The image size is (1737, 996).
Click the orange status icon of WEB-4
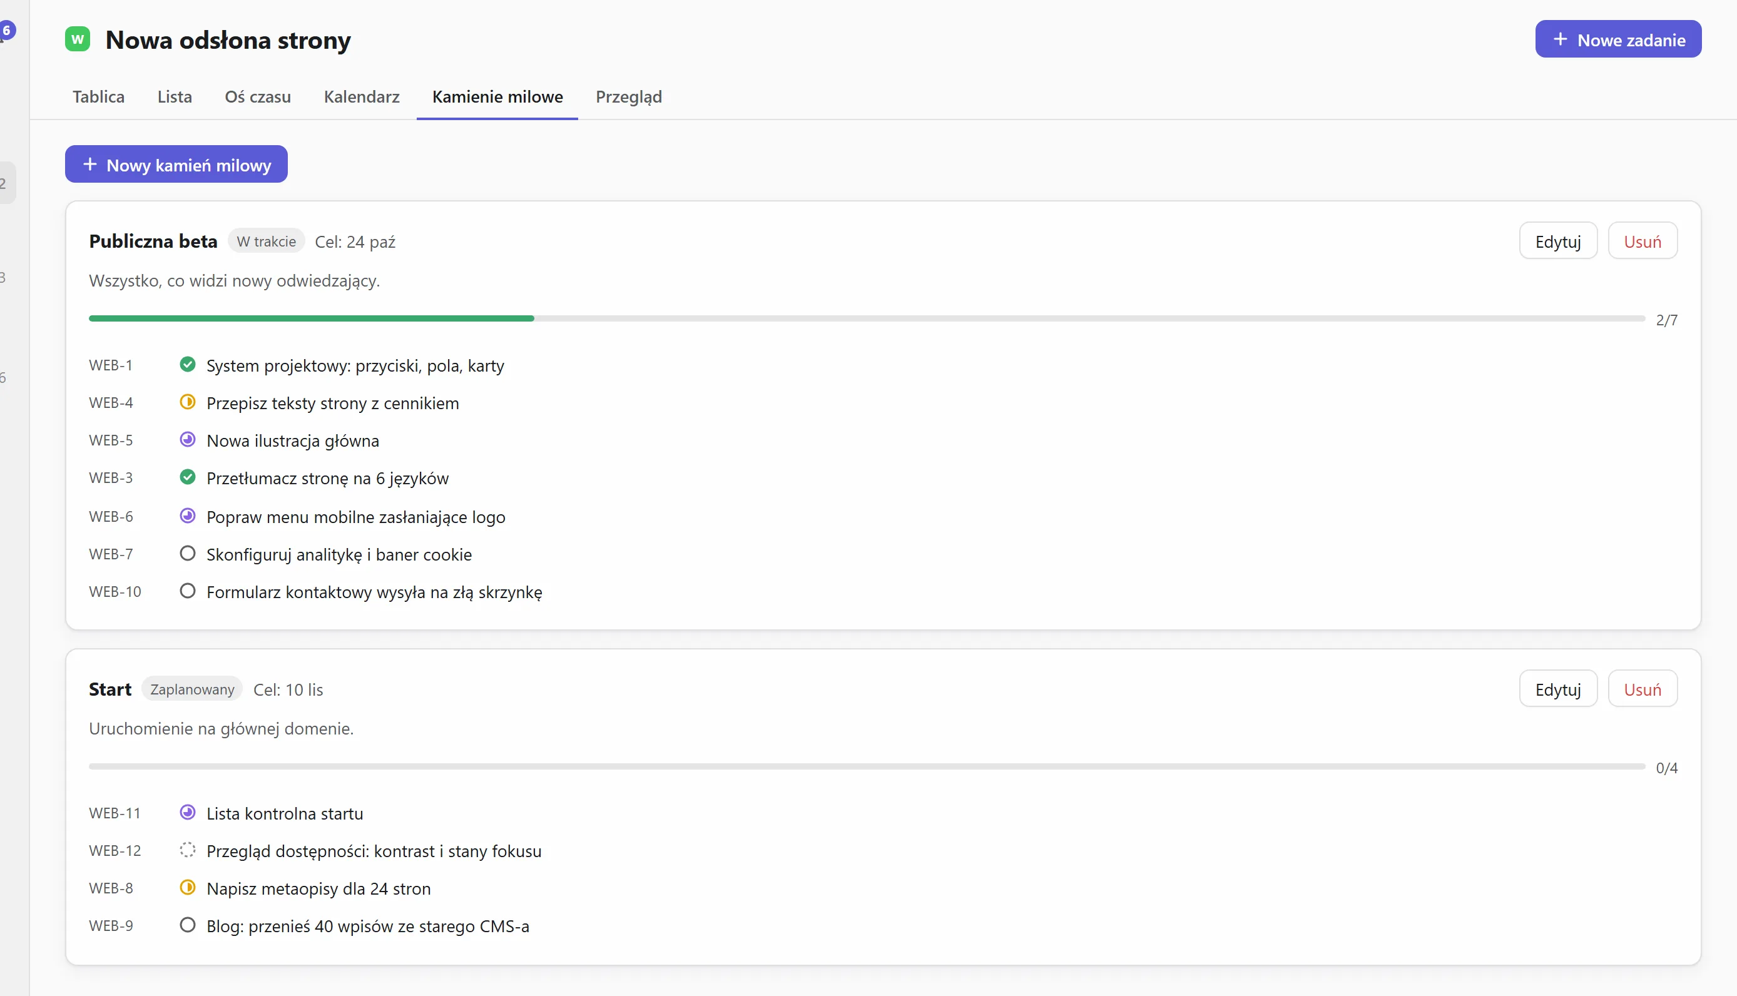coord(188,402)
